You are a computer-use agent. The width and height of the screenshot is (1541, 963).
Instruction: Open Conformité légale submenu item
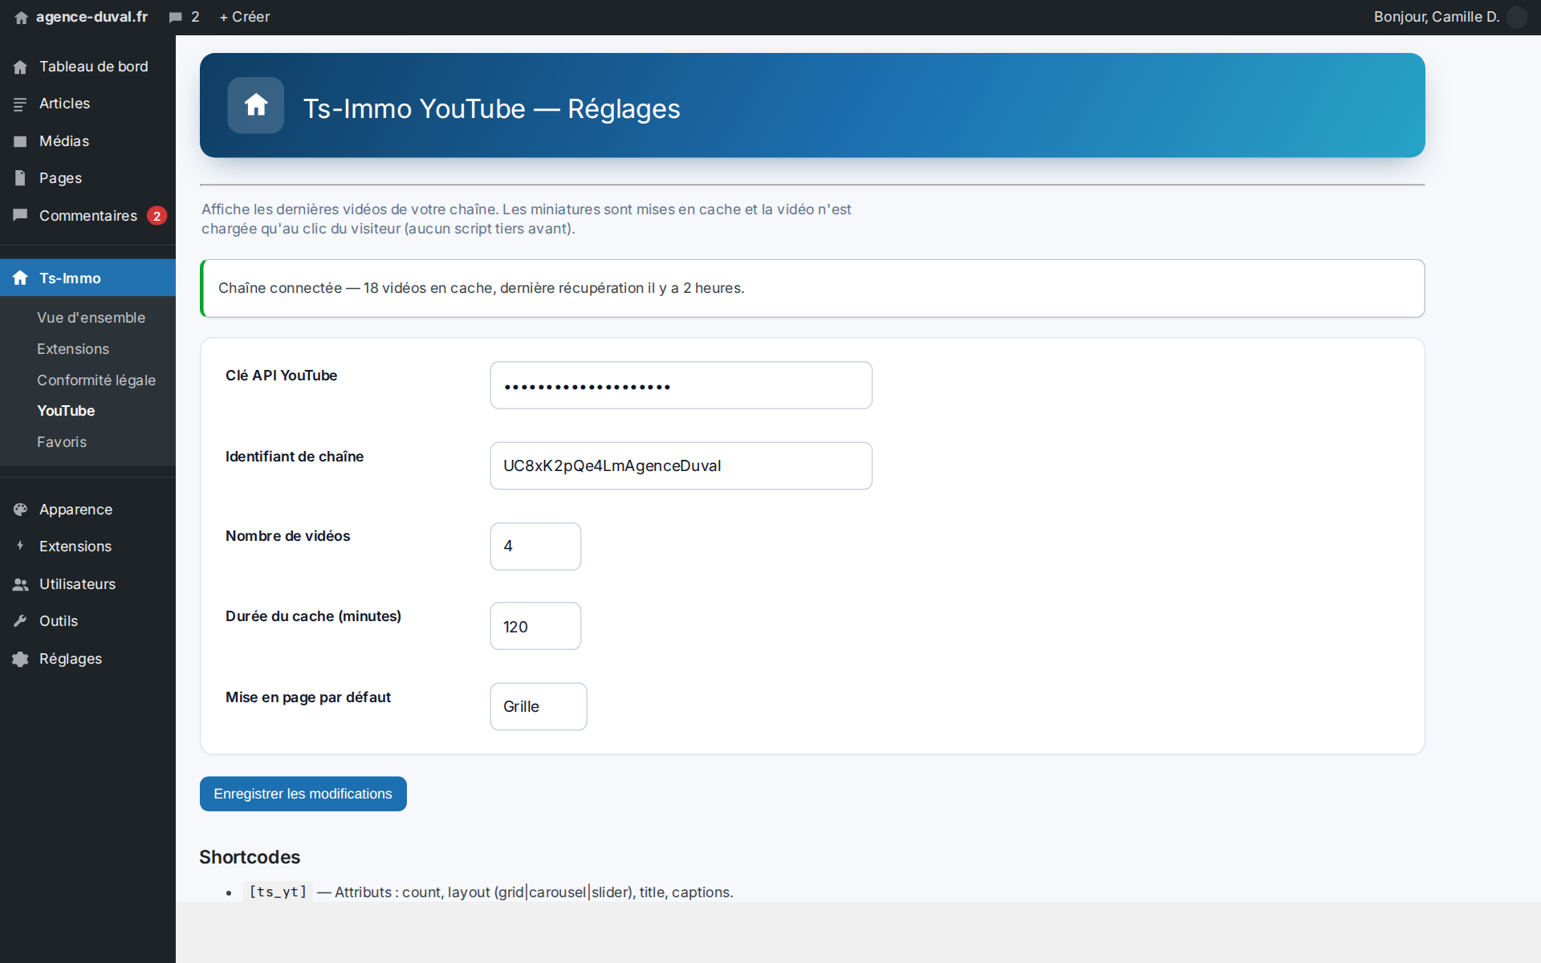96,380
